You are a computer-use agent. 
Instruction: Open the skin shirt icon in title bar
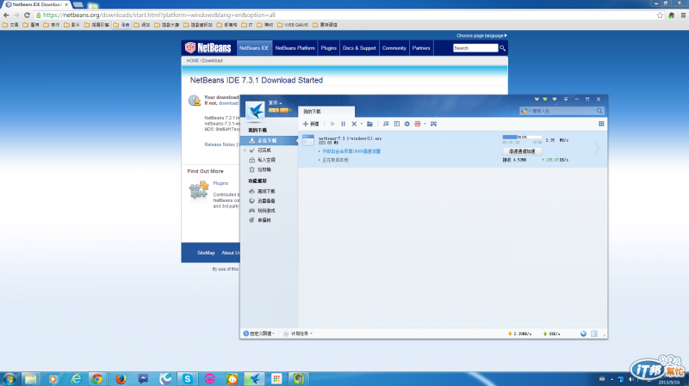pyautogui.click(x=555, y=100)
